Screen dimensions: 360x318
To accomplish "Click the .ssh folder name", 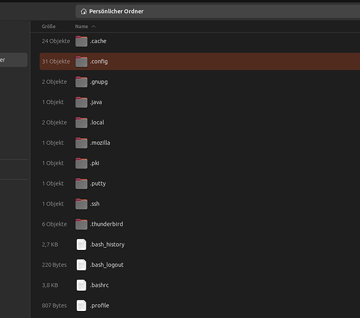I will click(95, 204).
